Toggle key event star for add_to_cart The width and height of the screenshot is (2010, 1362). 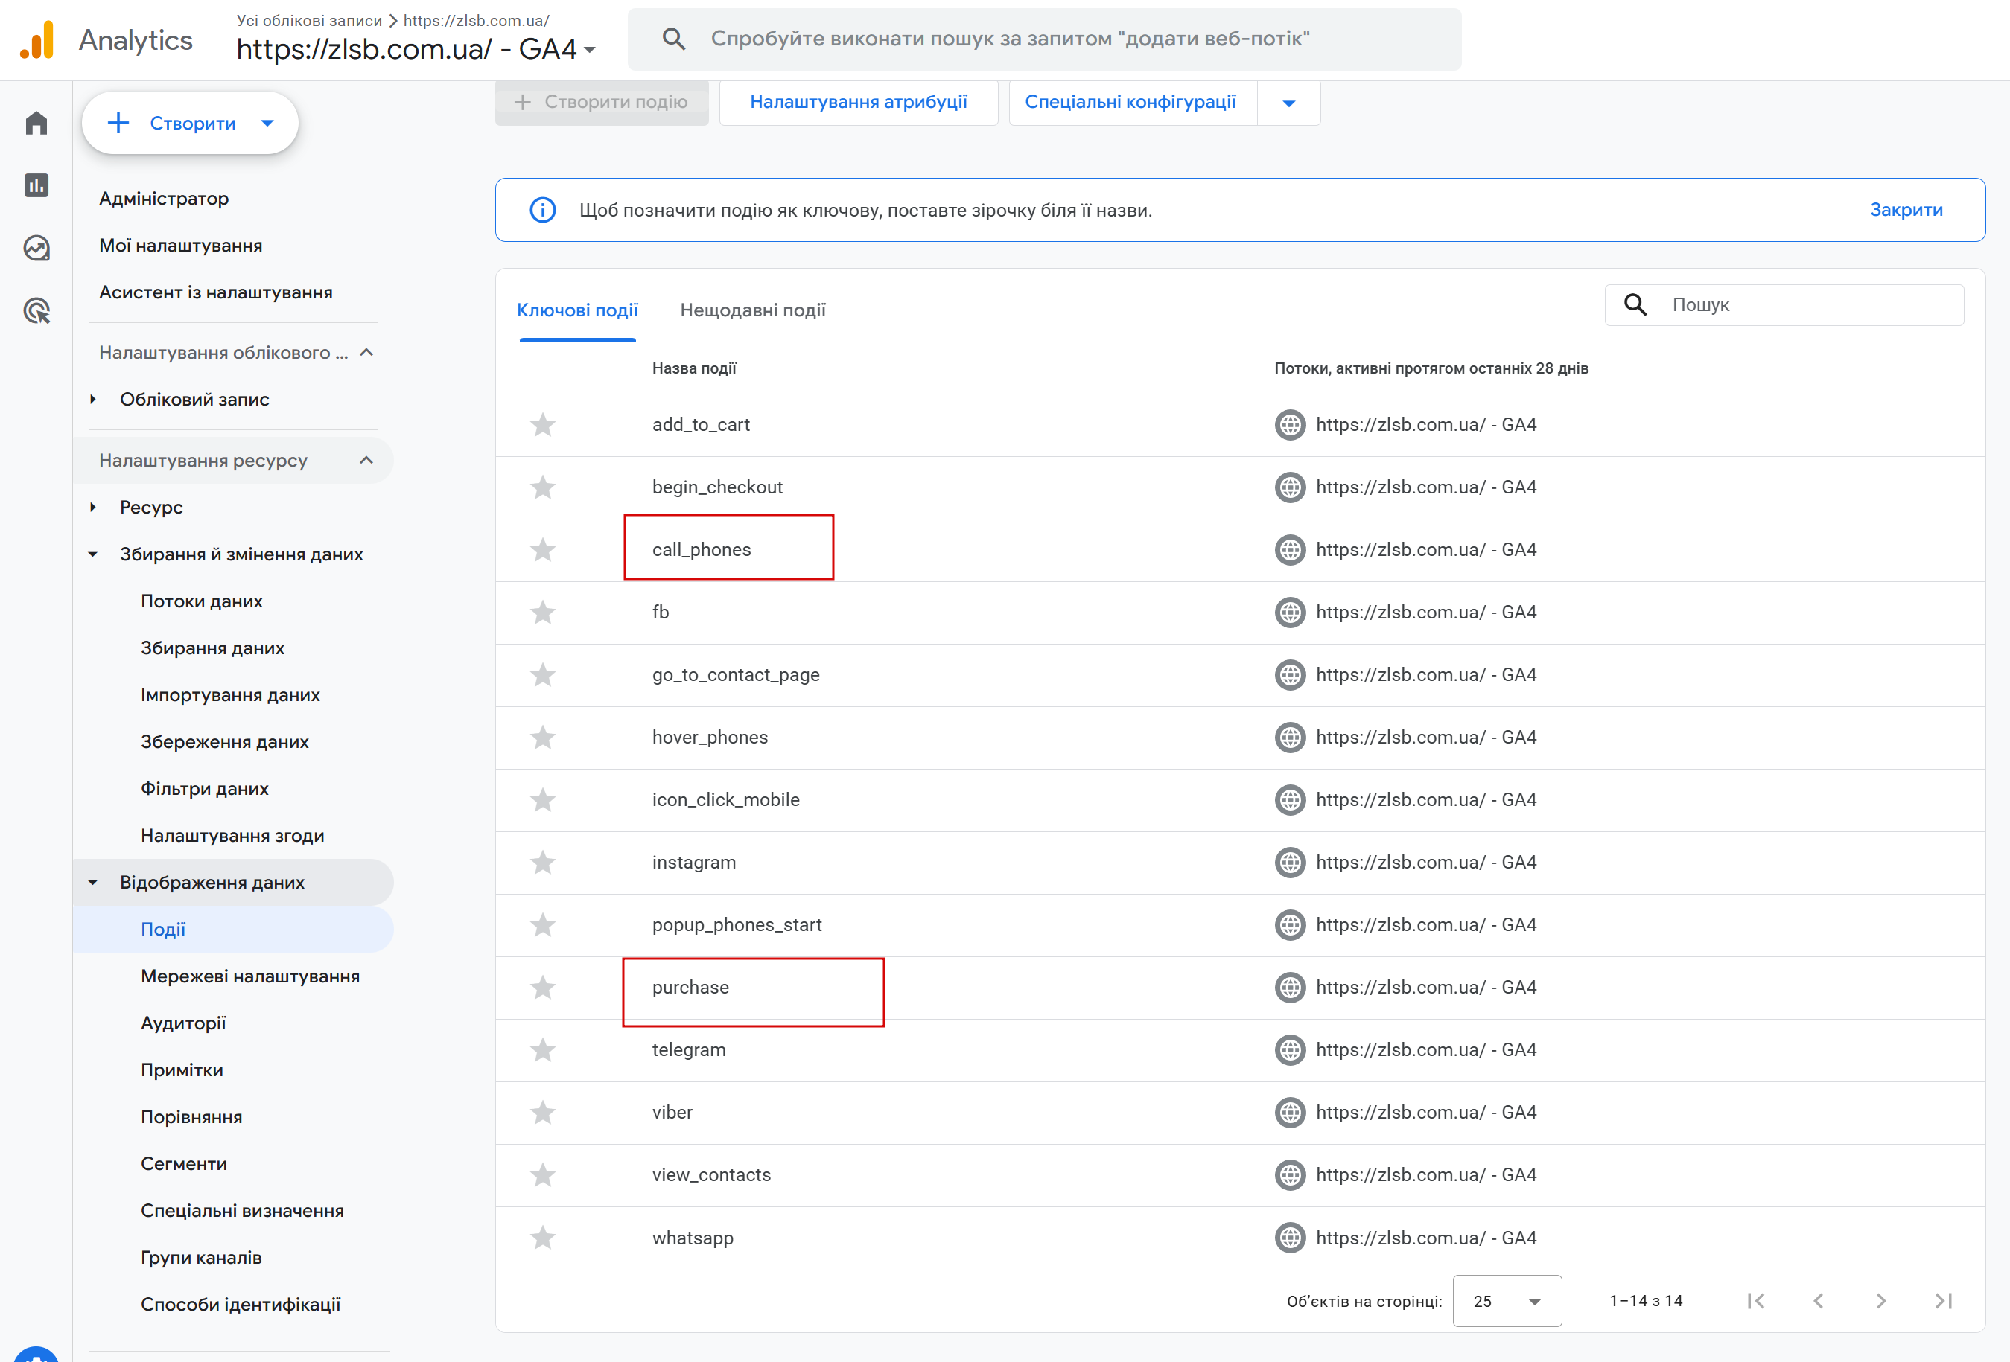pyautogui.click(x=542, y=424)
